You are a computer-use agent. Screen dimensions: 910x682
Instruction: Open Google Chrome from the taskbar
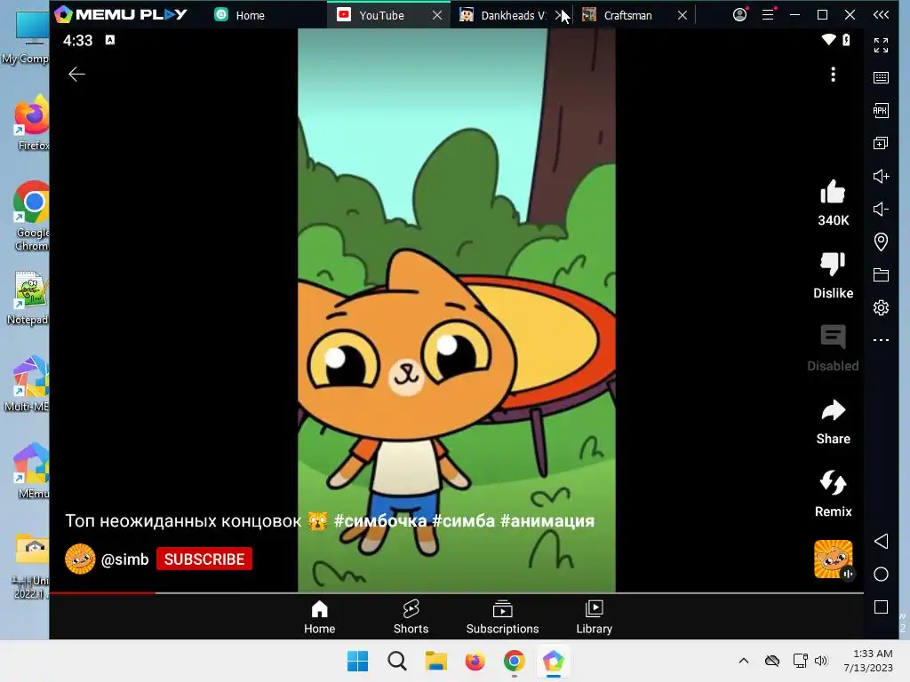515,661
